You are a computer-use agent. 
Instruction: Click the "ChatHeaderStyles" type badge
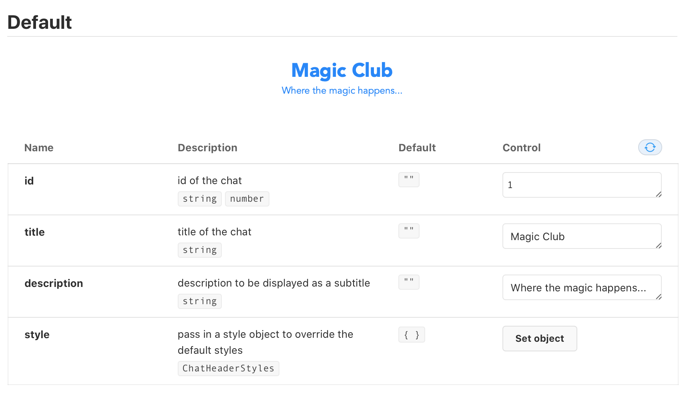[228, 368]
